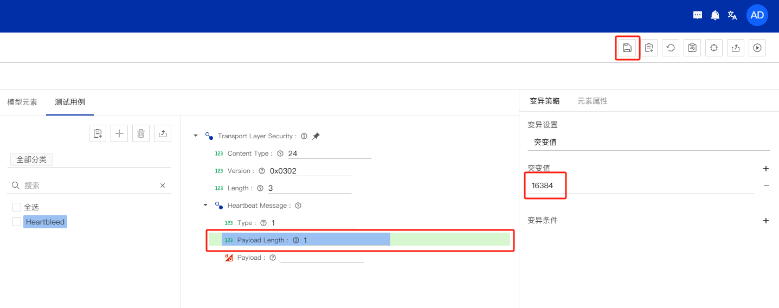779x308 pixels.
Task: Remove the 16384 mutation value with minus
Action: click(766, 185)
